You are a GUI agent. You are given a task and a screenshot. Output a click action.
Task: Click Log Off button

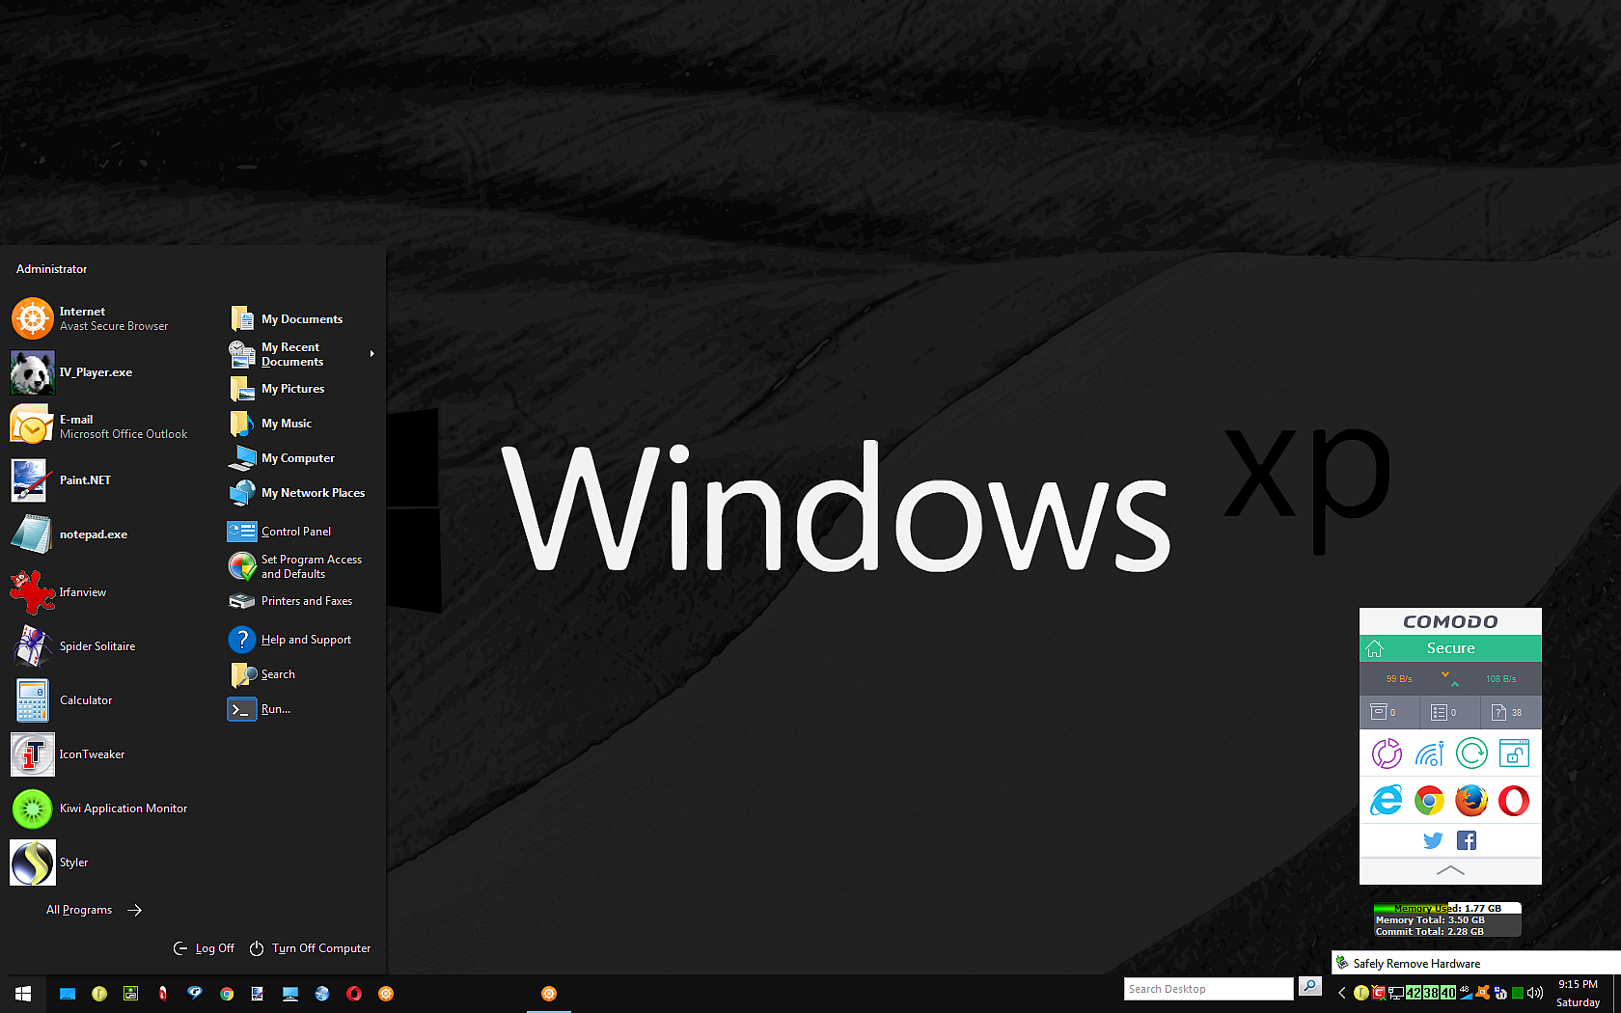coord(204,948)
